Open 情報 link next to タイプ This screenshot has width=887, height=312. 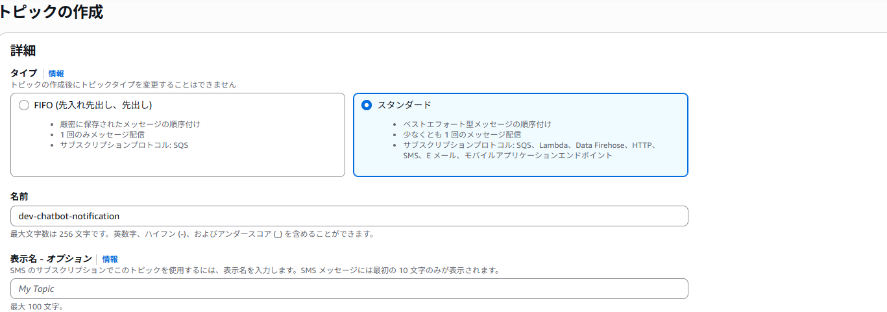[56, 74]
